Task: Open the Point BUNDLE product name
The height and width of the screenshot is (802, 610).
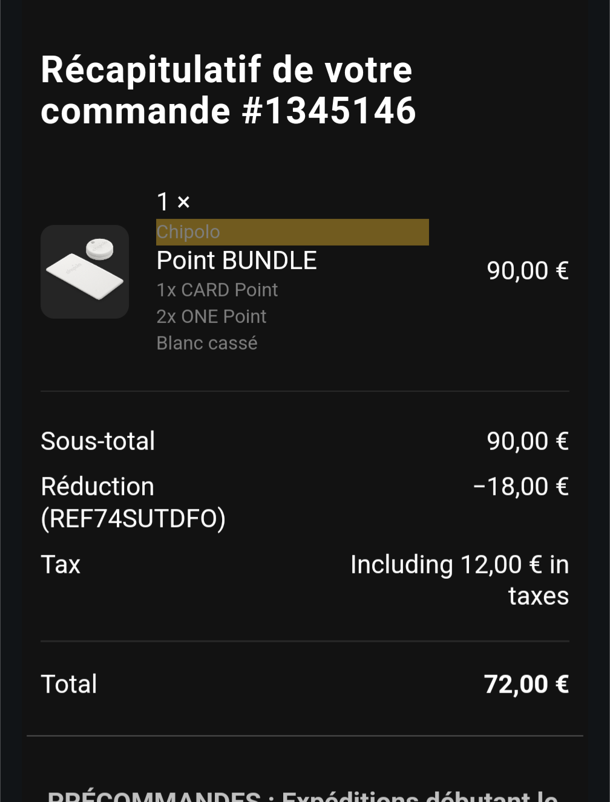Action: click(237, 261)
